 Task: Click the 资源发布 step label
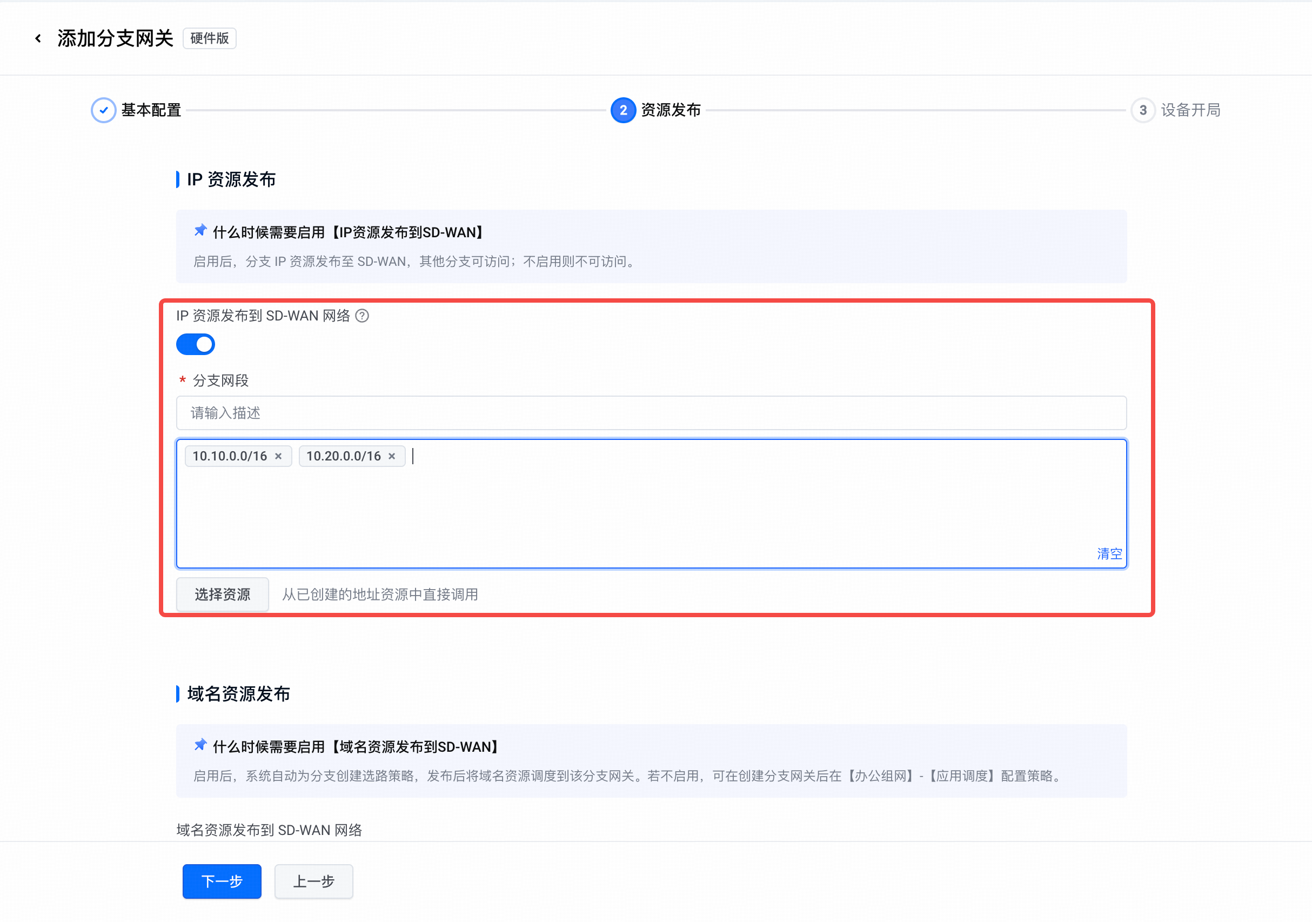[x=671, y=110]
